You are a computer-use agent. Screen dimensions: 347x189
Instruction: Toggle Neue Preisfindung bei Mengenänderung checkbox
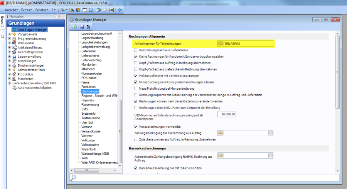tap(136, 88)
